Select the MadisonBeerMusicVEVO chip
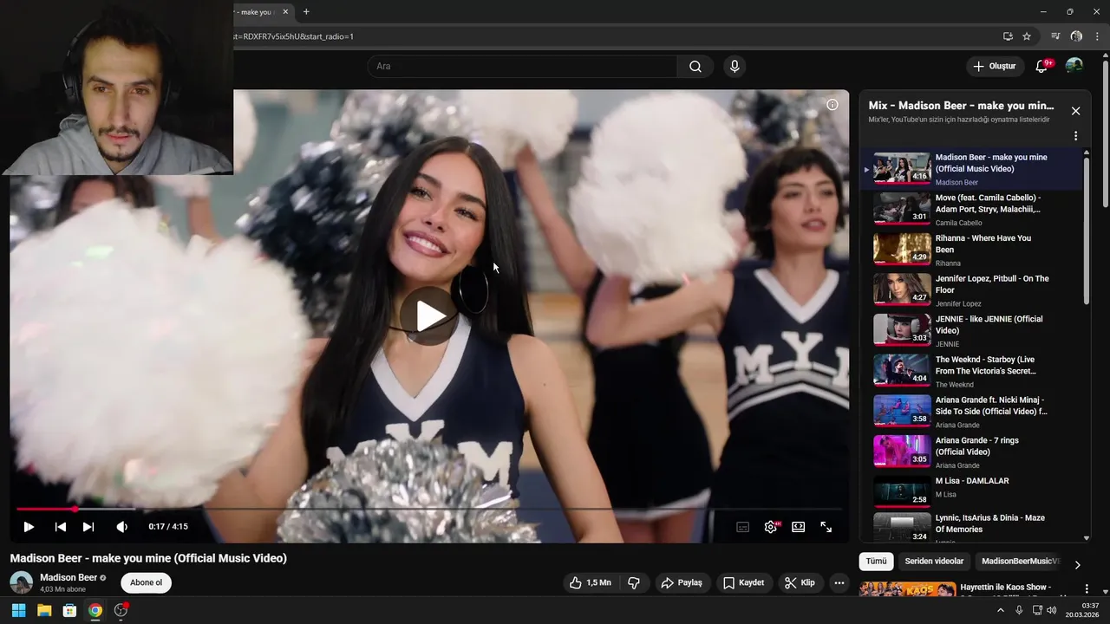Screen dimensions: 1110x624 point(1020,561)
